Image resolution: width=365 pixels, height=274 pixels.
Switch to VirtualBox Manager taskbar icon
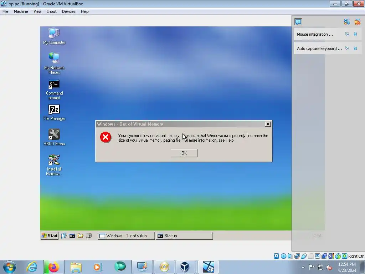point(185,267)
